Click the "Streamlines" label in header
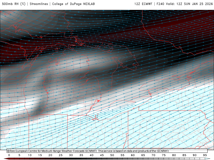 [x=39, y=4]
